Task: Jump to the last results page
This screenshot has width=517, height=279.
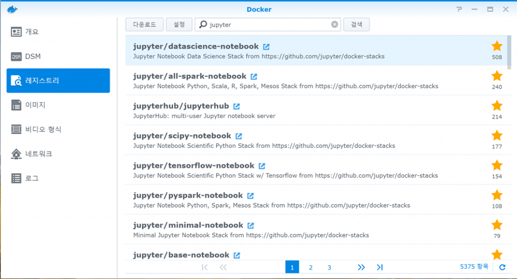Action: [x=380, y=267]
